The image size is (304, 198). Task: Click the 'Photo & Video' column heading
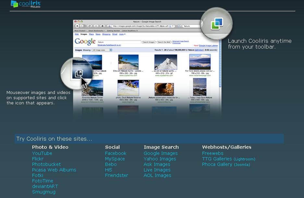(50, 147)
